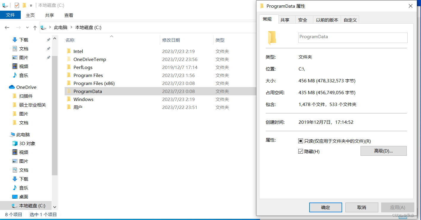The width and height of the screenshot is (421, 220).
Task: Click the properties checkmark icon in title bar
Action: point(17,5)
